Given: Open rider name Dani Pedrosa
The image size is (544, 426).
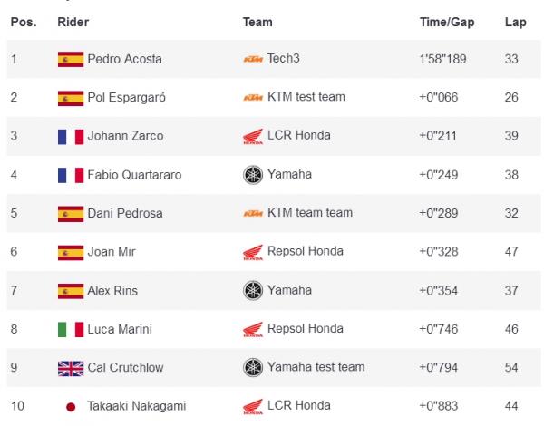Looking at the screenshot, I should coord(127,213).
